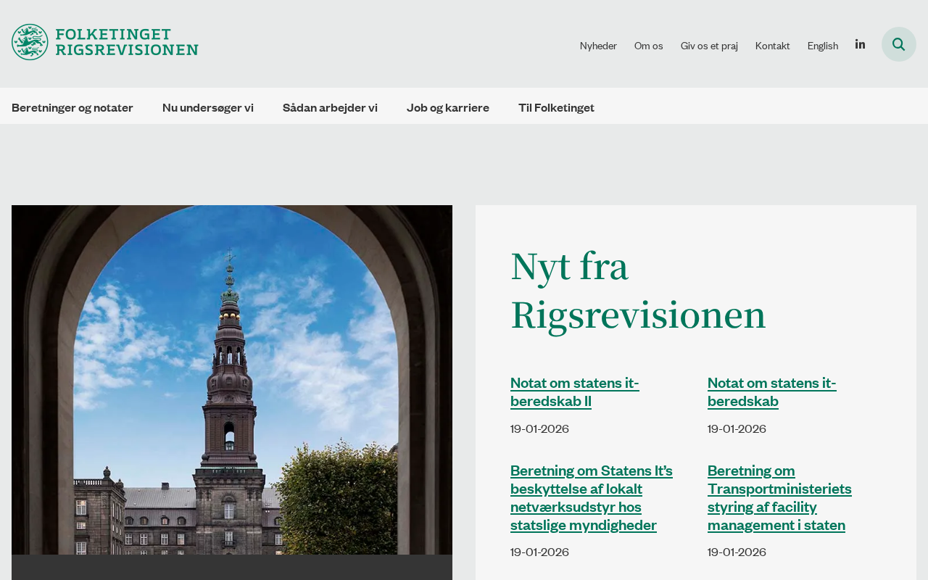This screenshot has height=580, width=928.
Task: Open Beretning om Statens It's beskyttelse link
Action: 592,497
